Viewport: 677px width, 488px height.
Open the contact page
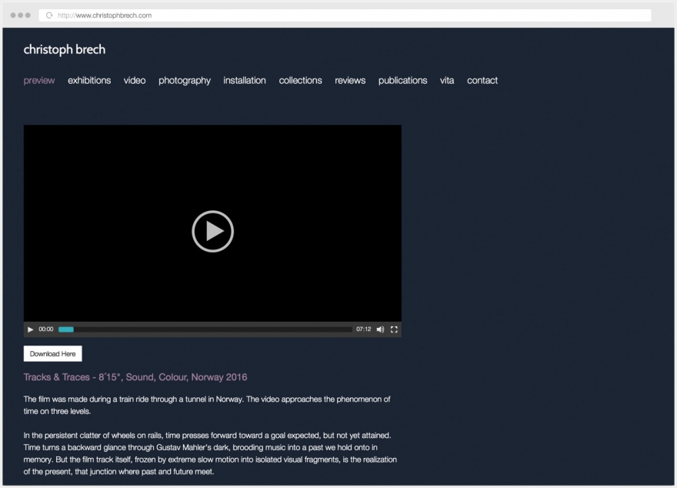(482, 80)
